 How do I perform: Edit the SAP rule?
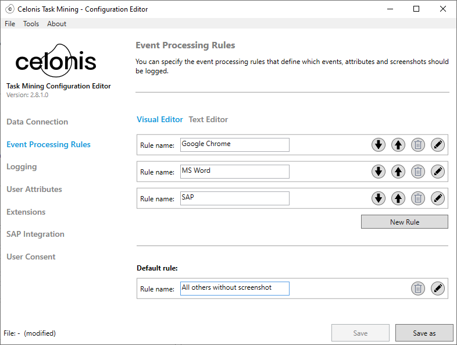(438, 198)
